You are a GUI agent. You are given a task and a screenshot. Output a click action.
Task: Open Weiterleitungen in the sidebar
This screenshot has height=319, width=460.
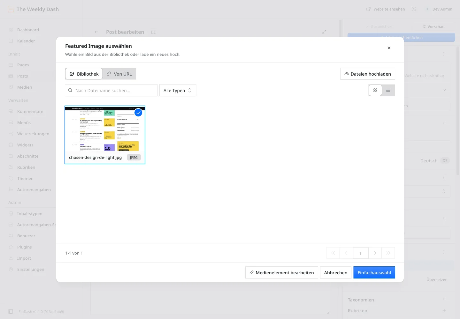(33, 134)
